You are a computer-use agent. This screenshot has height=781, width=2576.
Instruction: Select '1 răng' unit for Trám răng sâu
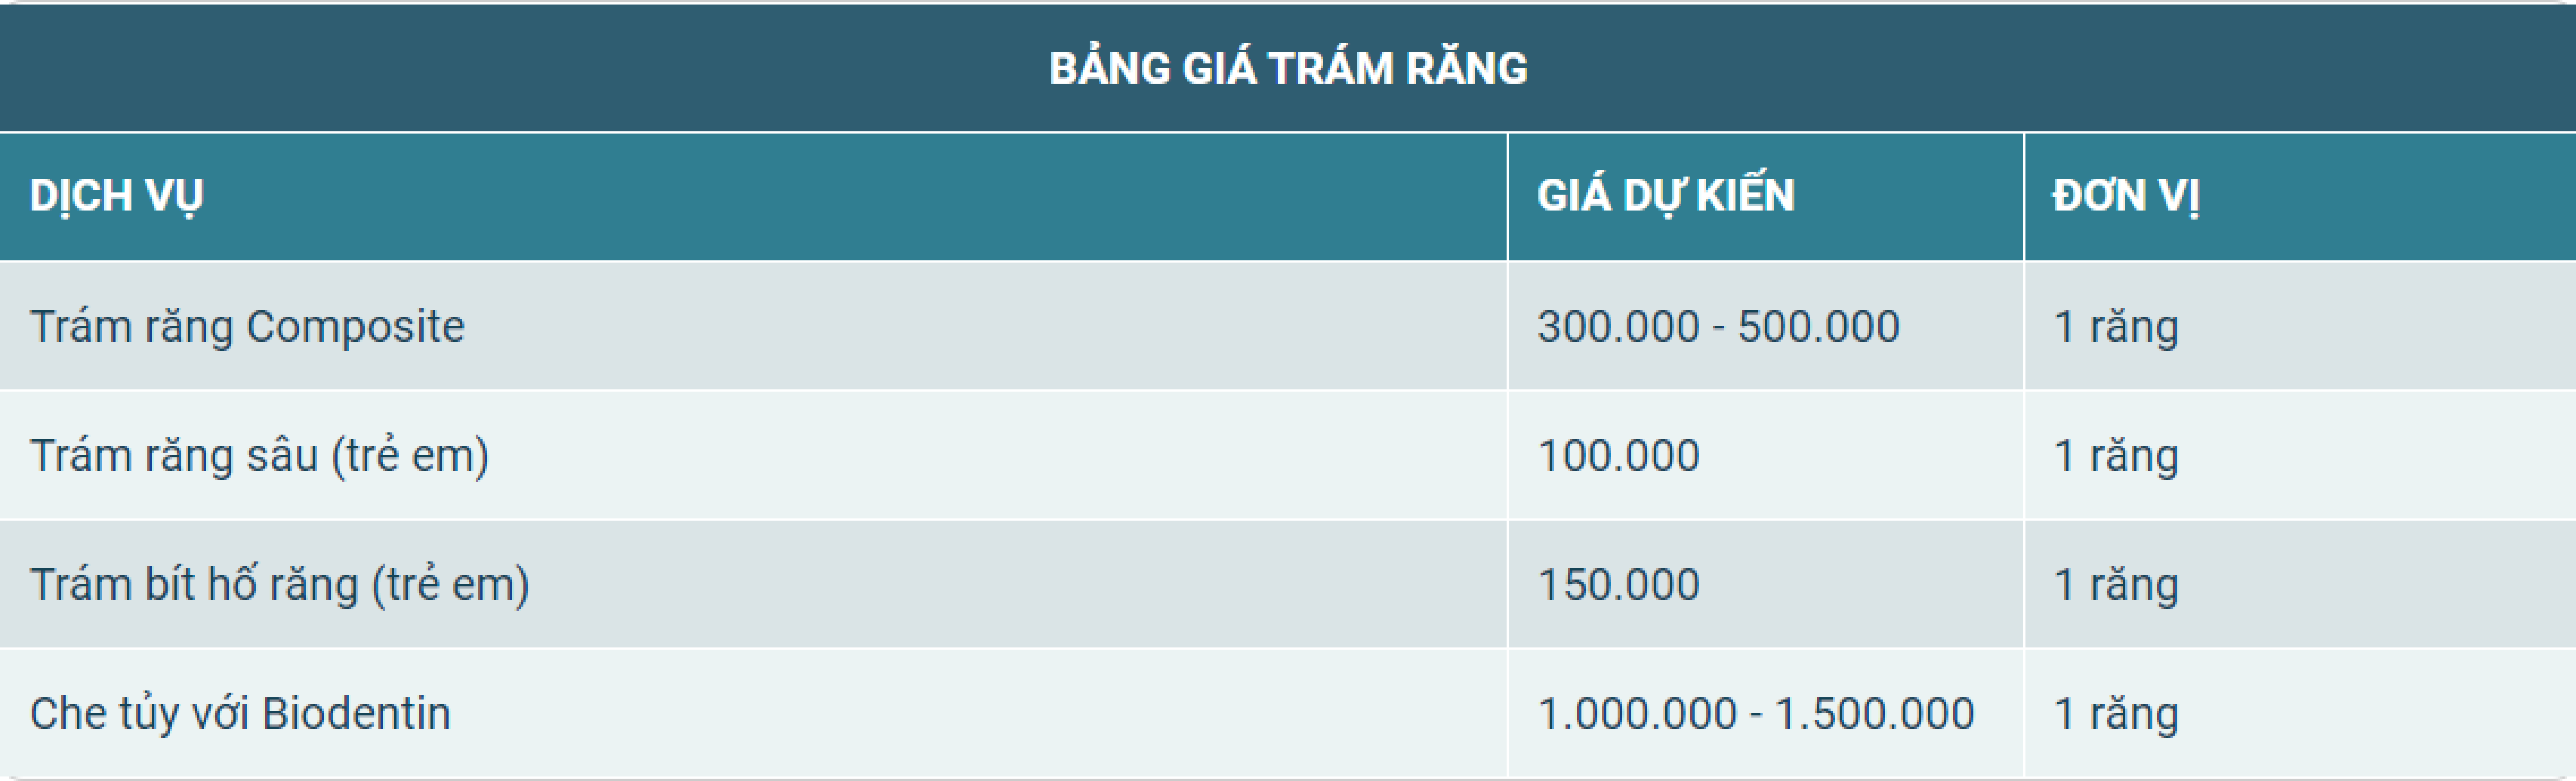click(x=2115, y=456)
